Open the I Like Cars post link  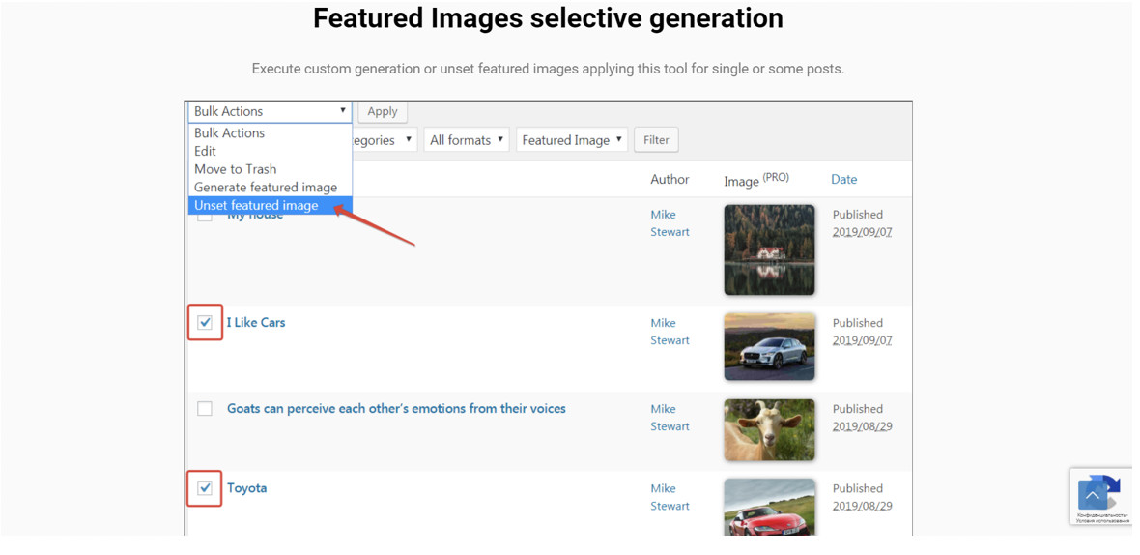click(256, 323)
